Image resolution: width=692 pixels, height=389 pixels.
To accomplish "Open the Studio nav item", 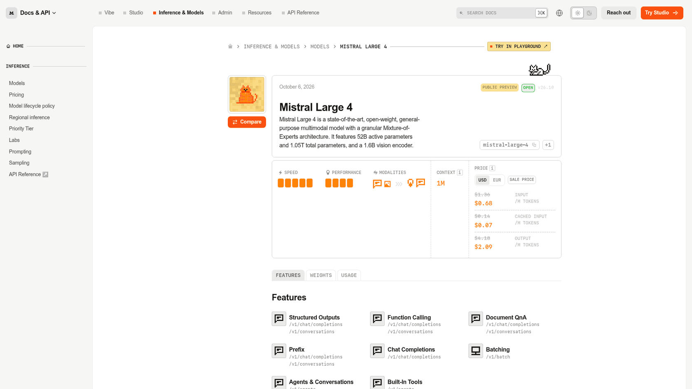I will point(133,13).
